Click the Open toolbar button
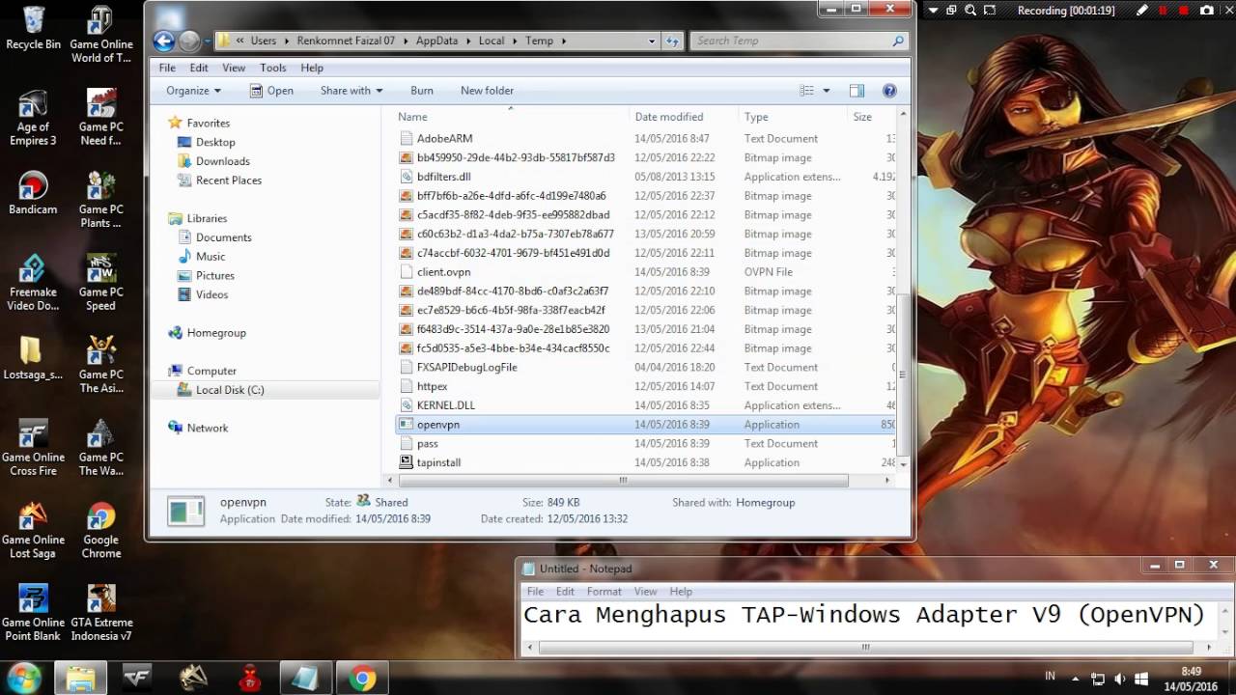This screenshot has width=1236, height=695. coord(271,91)
